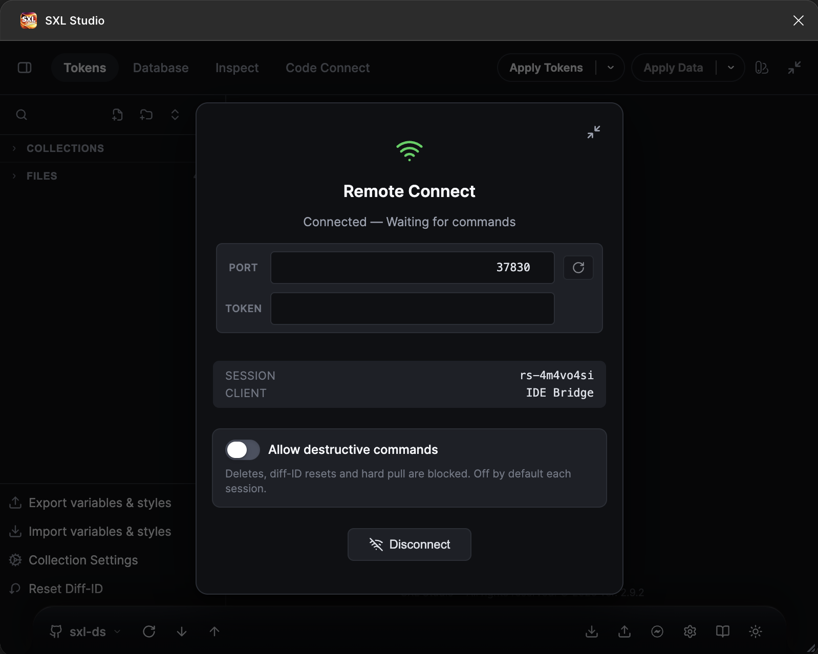The width and height of the screenshot is (818, 654).
Task: Click the new file icon in sidebar
Action: [x=117, y=115]
